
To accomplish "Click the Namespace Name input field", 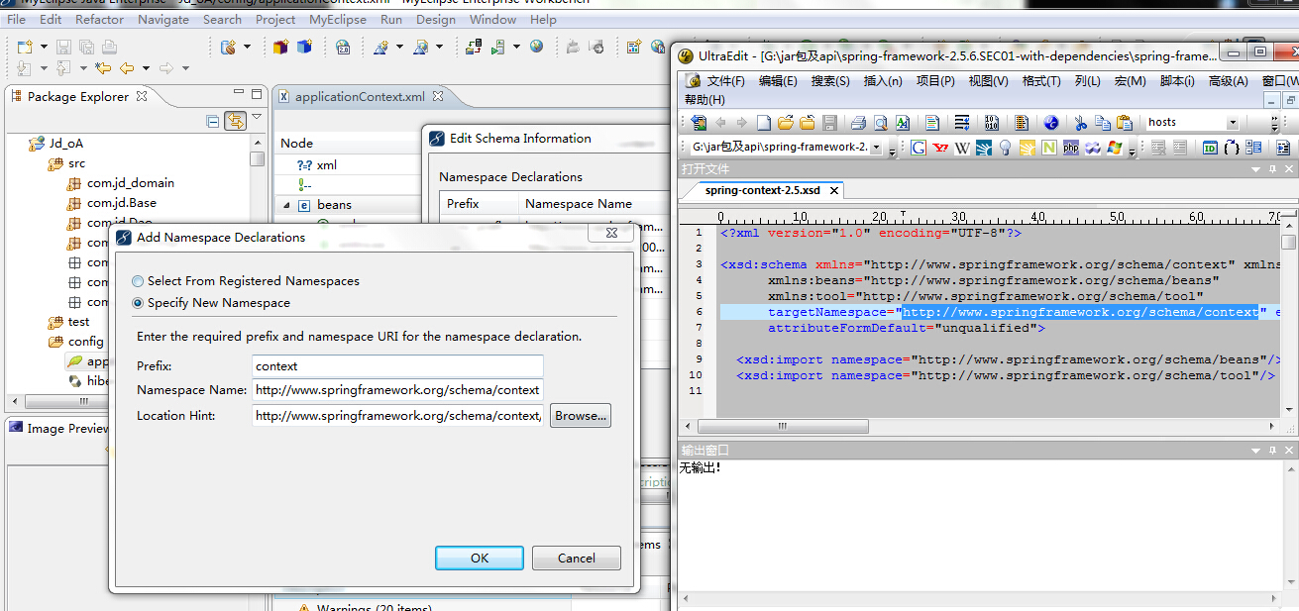I will [x=397, y=390].
